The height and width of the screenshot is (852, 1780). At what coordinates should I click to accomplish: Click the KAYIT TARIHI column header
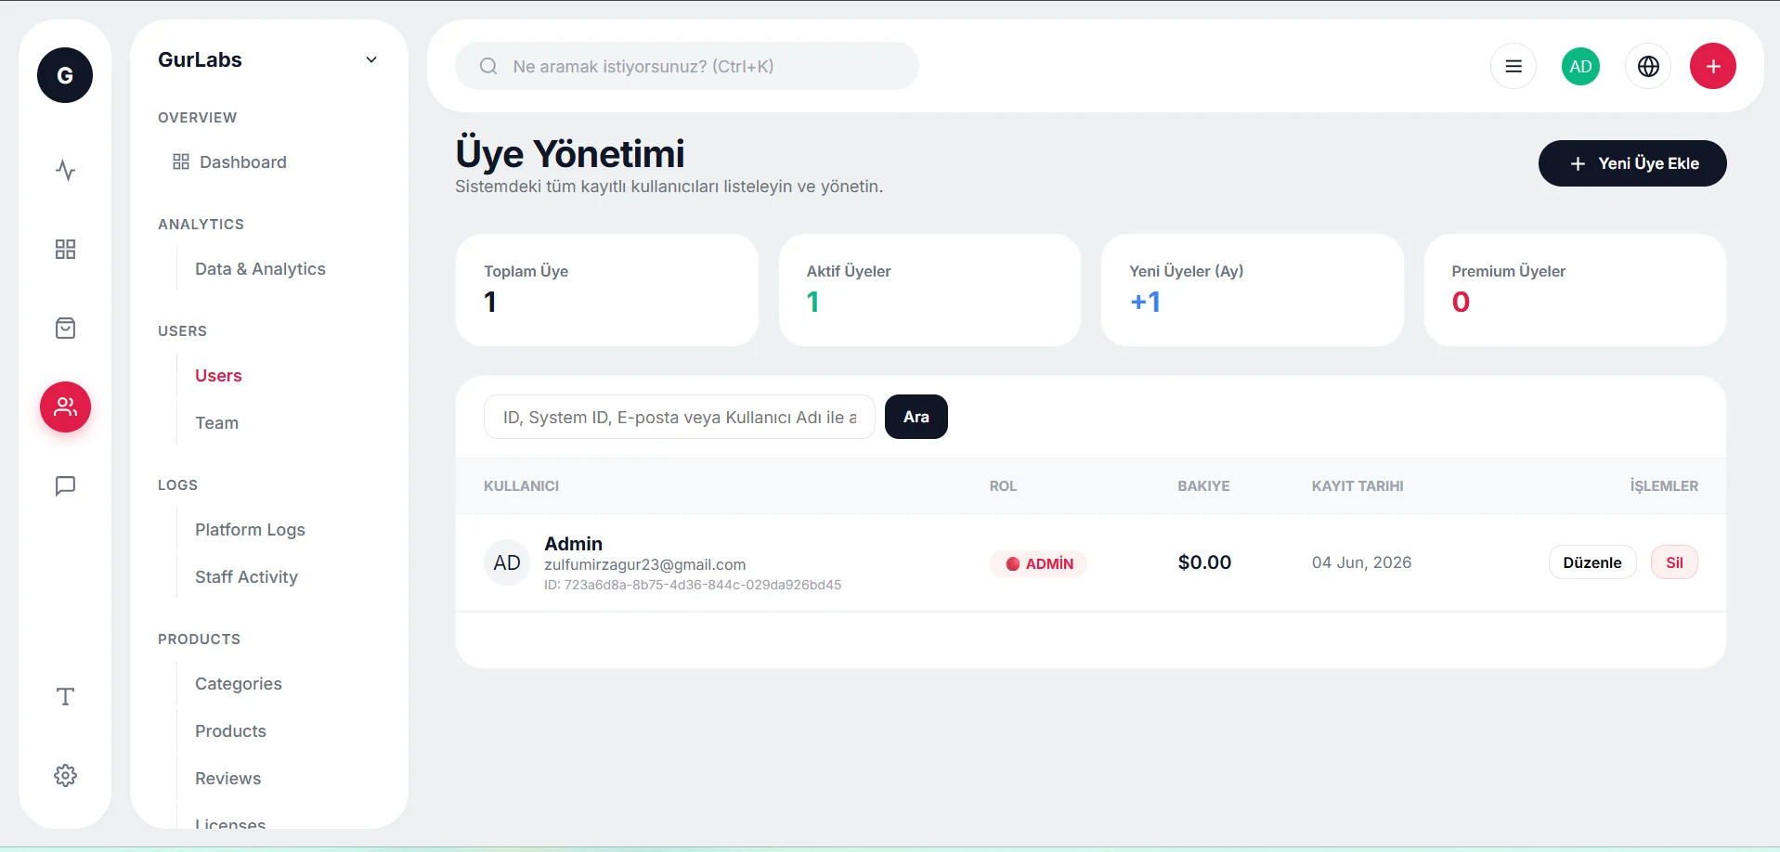[1358, 486]
